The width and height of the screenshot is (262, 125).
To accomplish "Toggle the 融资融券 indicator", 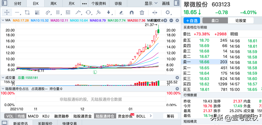I will (x=62, y=116).
